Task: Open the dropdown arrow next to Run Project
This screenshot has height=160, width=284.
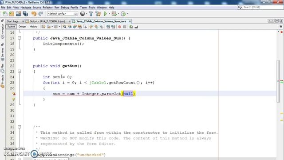Action: click(x=110, y=14)
